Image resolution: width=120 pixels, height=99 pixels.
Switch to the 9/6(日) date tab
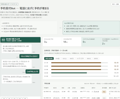click(72, 59)
